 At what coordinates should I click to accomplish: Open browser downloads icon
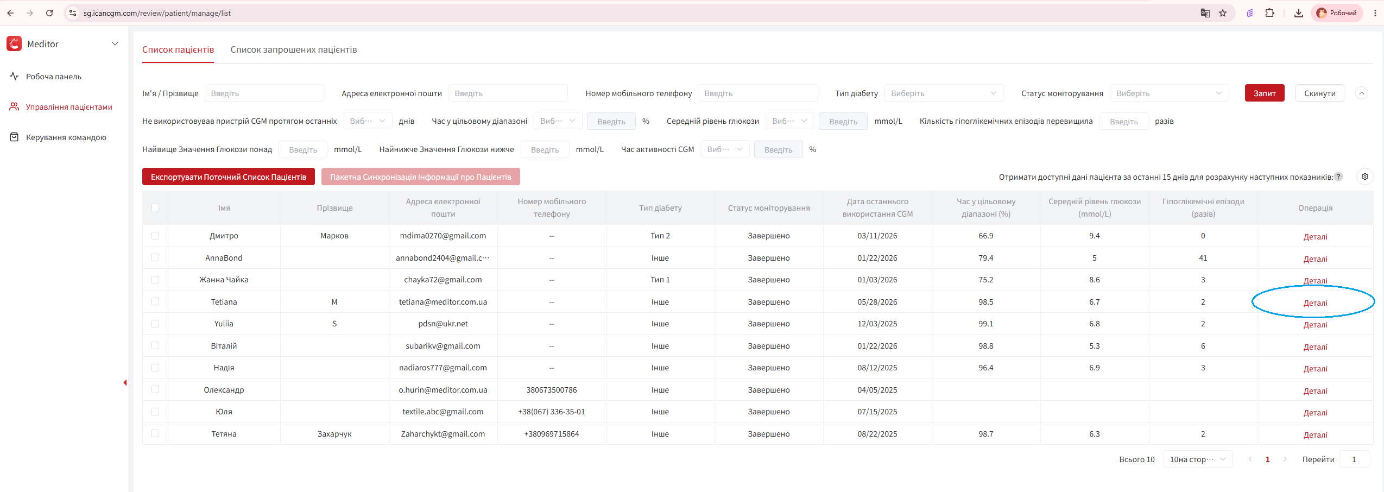click(x=1298, y=13)
